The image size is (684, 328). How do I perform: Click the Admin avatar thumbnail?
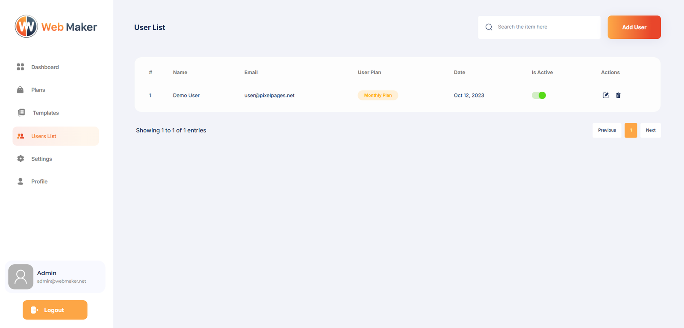point(21,277)
